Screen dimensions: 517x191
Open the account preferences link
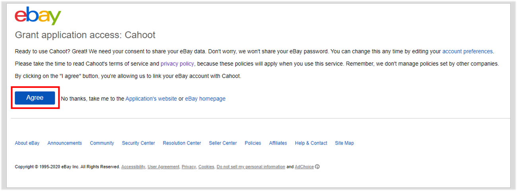pyautogui.click(x=468, y=51)
